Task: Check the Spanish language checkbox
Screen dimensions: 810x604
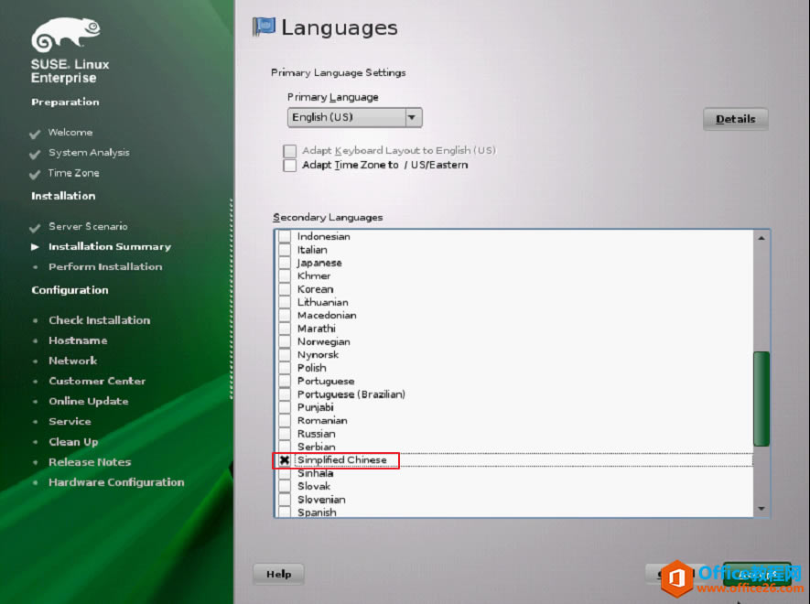Action: pos(285,512)
